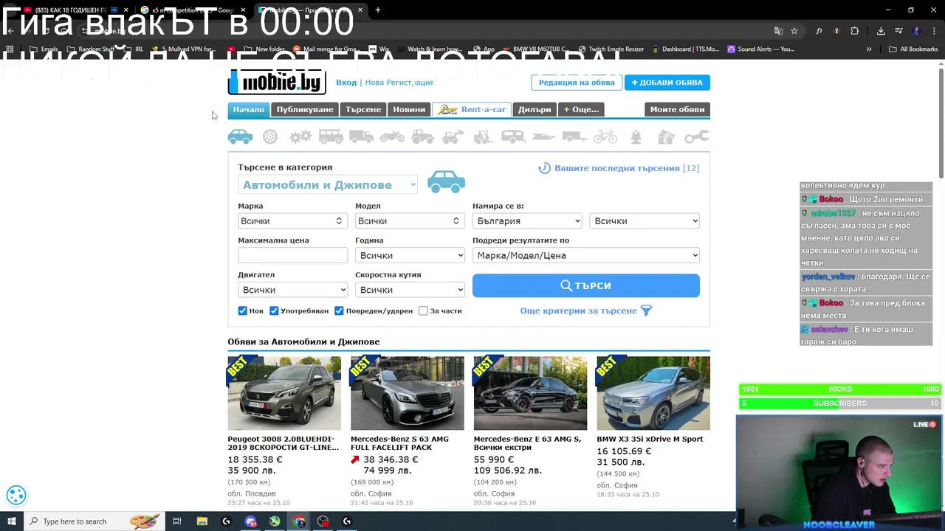The height and width of the screenshot is (531, 945).
Task: Click the translate page icon in address bar
Action: coord(778,31)
